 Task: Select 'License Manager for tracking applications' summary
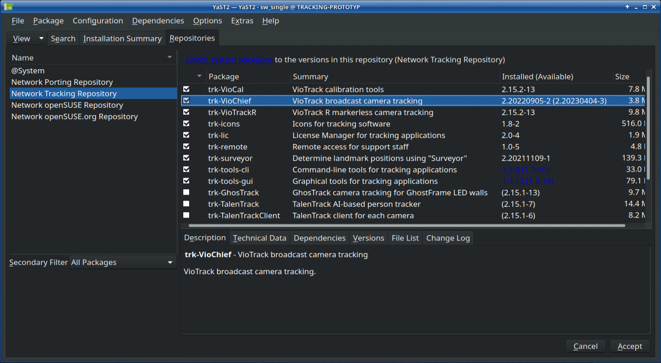coord(369,135)
